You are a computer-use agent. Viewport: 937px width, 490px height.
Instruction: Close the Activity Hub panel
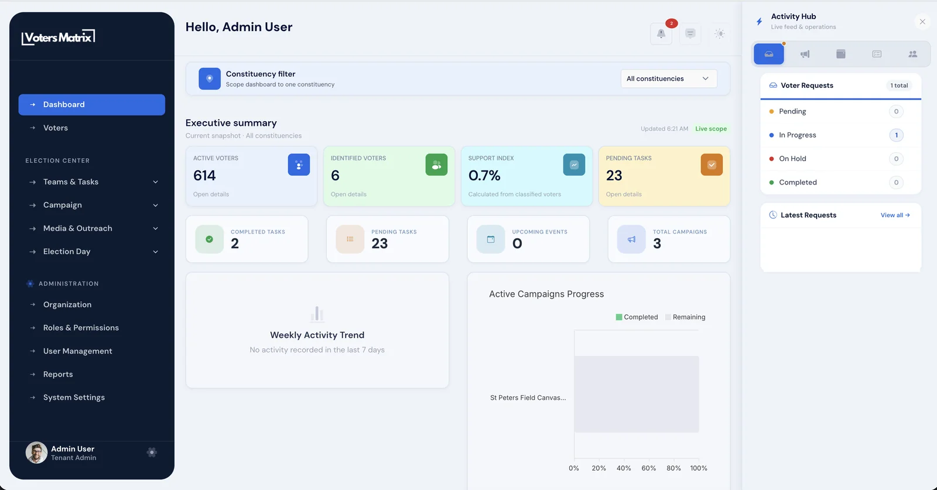(922, 22)
